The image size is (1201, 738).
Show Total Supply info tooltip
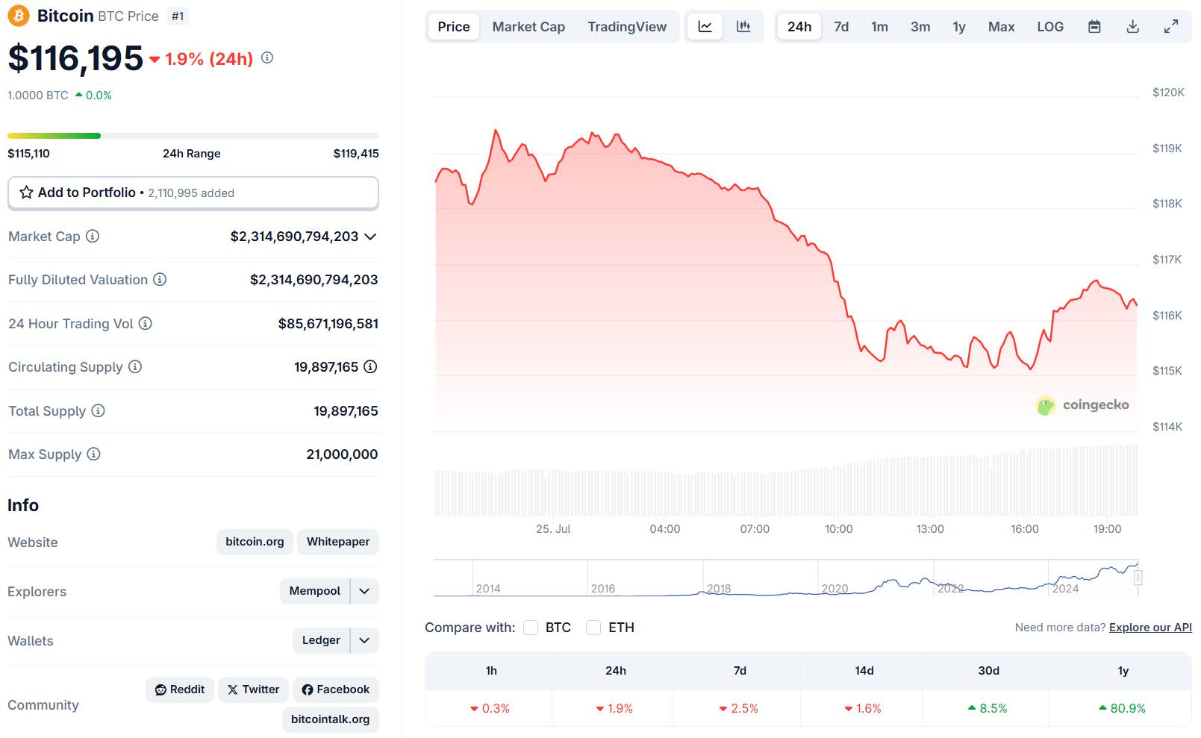click(x=99, y=410)
